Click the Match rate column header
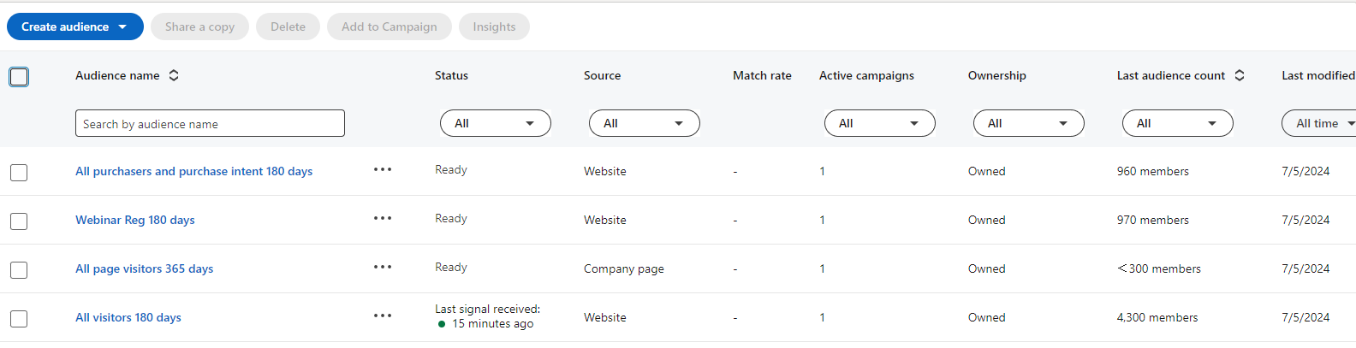1356x348 pixels. click(762, 75)
